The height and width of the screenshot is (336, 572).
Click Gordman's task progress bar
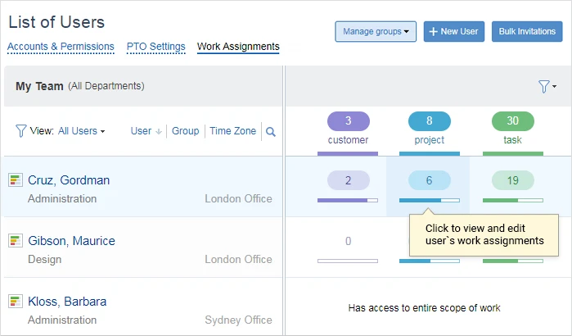pos(512,199)
